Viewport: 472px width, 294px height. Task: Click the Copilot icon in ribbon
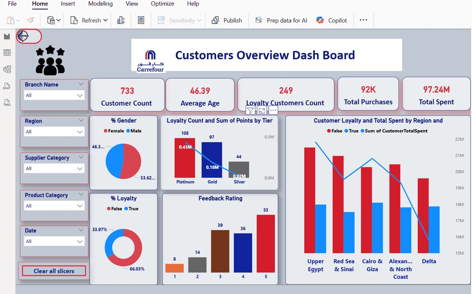(320, 20)
